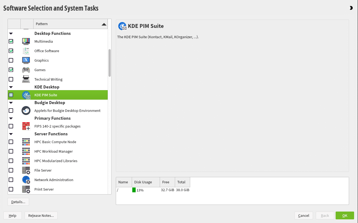Click the Office Software pattern icon
Viewport: 358px width, 223px height.
click(26, 51)
